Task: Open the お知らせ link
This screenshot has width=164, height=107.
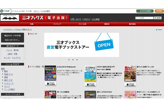Action: (87, 19)
